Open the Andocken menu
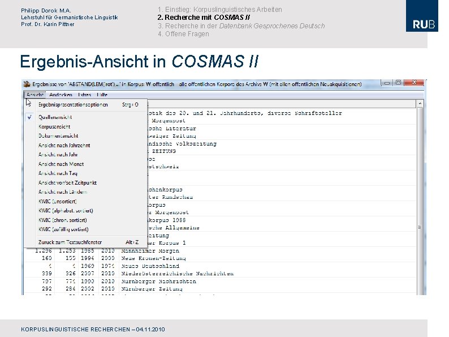The width and height of the screenshot is (449, 337). [x=61, y=95]
